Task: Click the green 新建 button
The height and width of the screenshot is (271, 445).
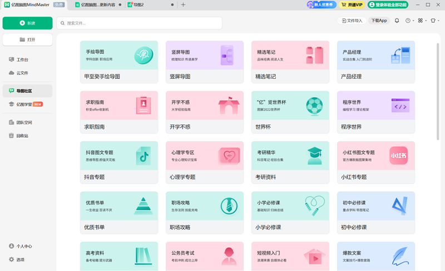Action: click(27, 23)
